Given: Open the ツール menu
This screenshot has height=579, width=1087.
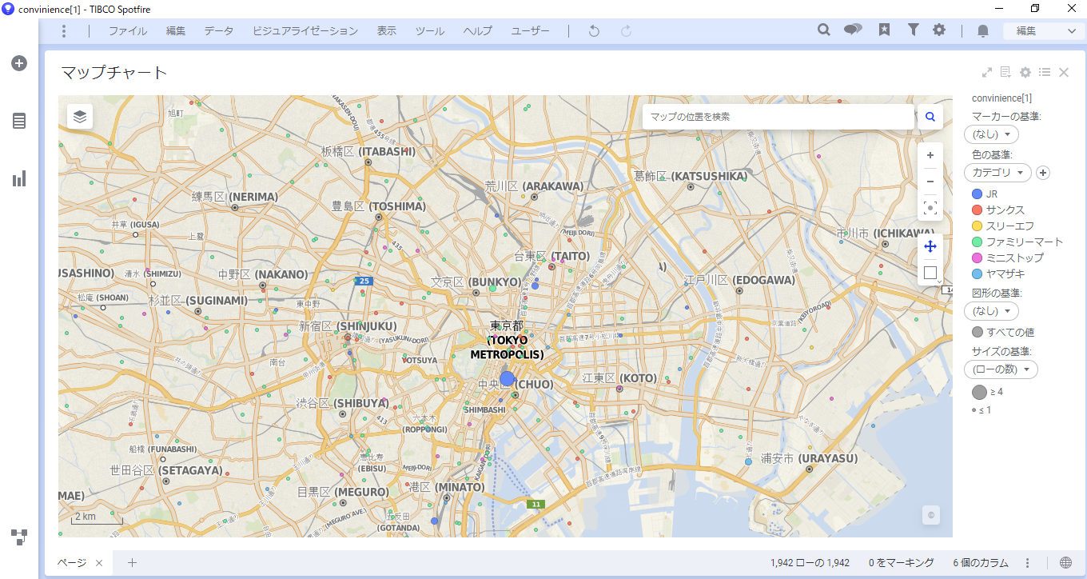Looking at the screenshot, I should 430,31.
